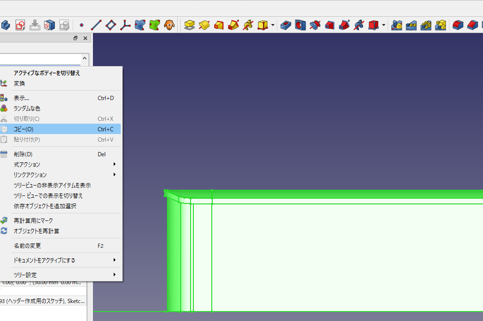Create a local coordinate system

click(125, 25)
